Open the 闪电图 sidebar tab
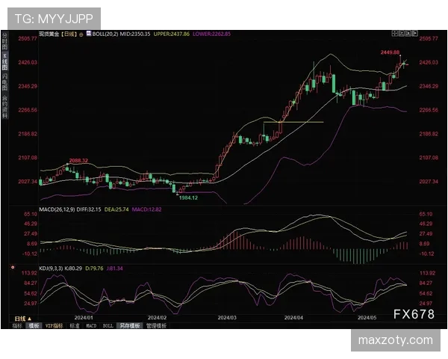Image resolution: width=448 pixels, height=359 pixels. (x=5, y=82)
